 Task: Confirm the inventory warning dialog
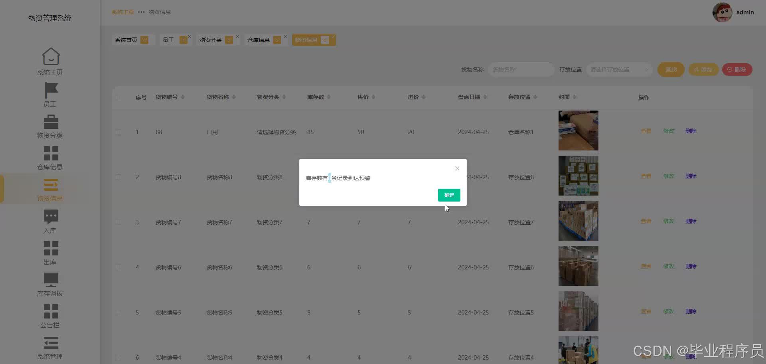pyautogui.click(x=449, y=195)
